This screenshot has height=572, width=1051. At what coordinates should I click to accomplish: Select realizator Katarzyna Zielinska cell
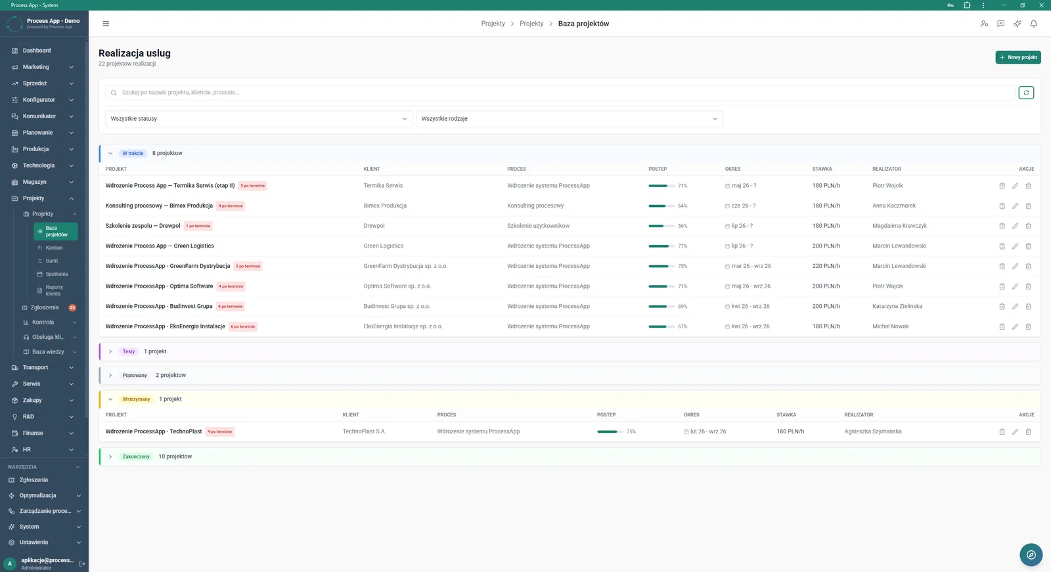(897, 307)
